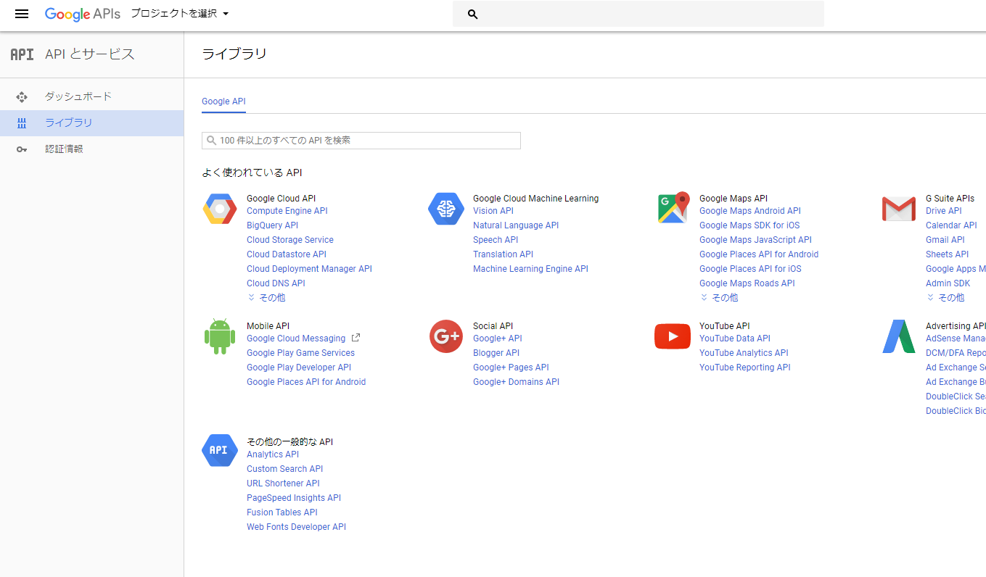Click the AdWords Advertising API icon
Screen dimensions: 986x577
(899, 336)
